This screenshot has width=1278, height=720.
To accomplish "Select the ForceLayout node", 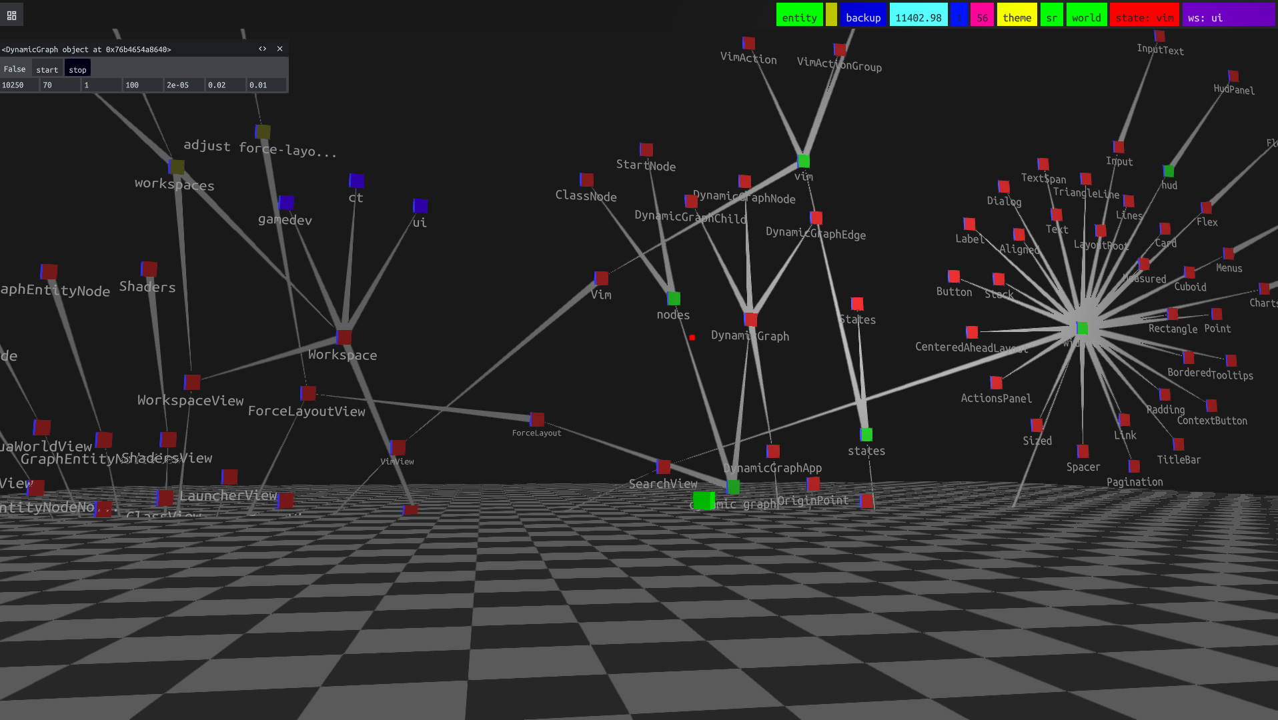I will pyautogui.click(x=536, y=419).
